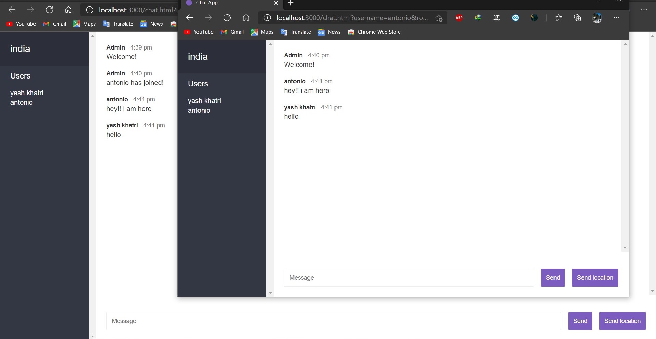Open the YouTube bookmark
The width and height of the screenshot is (656, 339).
coord(199,32)
